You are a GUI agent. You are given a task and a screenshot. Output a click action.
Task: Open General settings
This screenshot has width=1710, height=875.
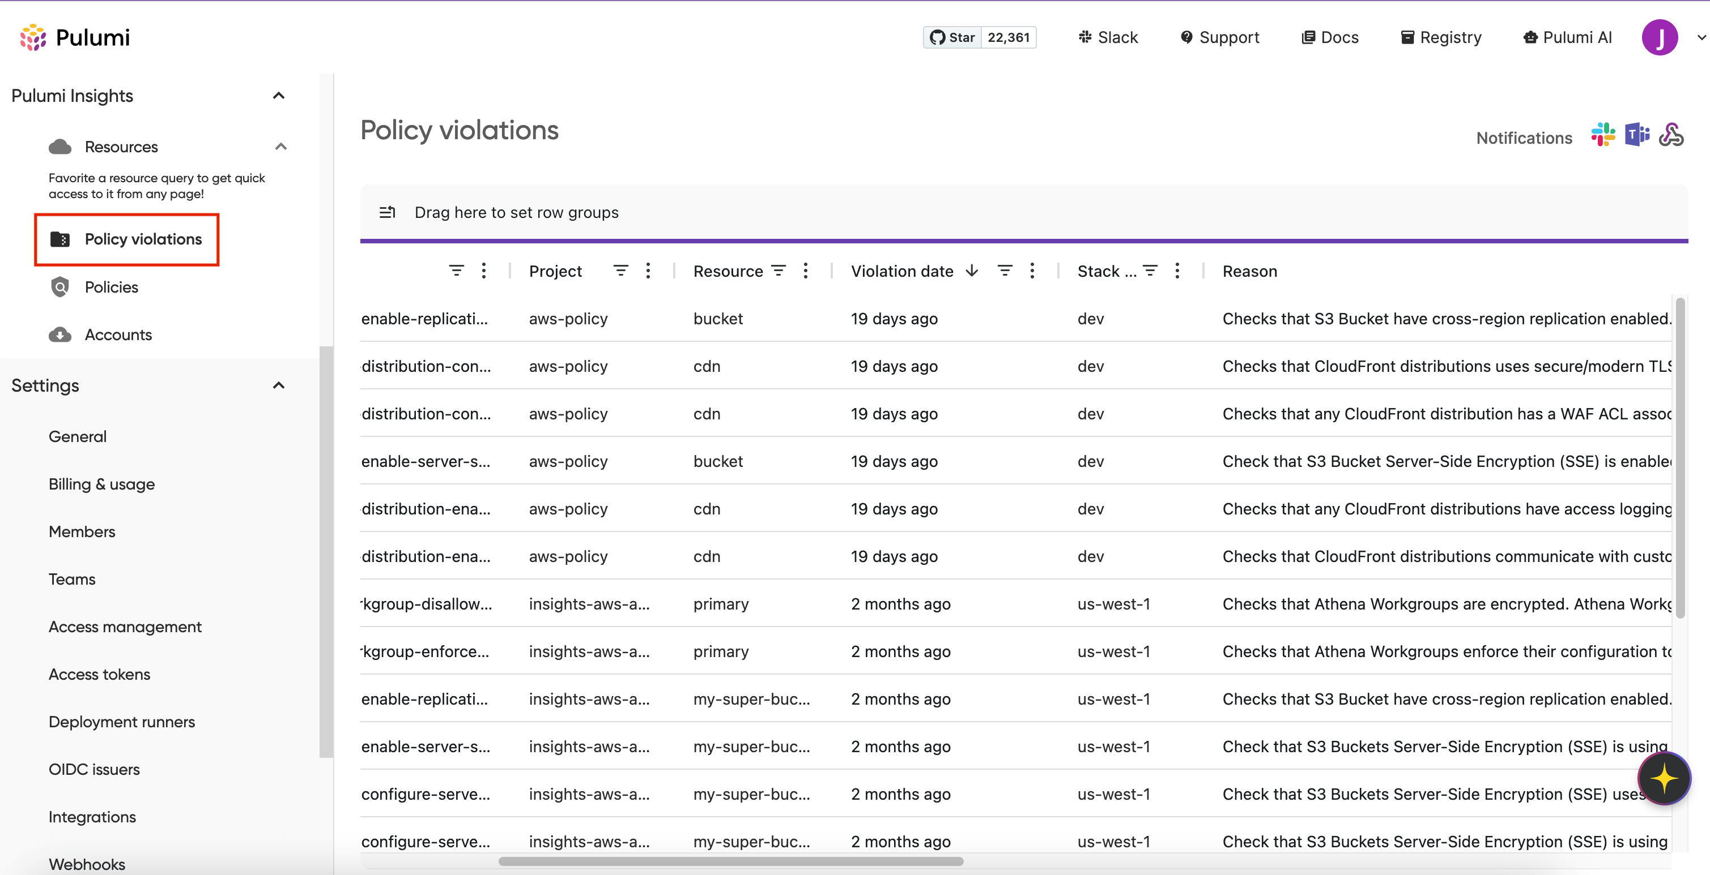coord(77,436)
